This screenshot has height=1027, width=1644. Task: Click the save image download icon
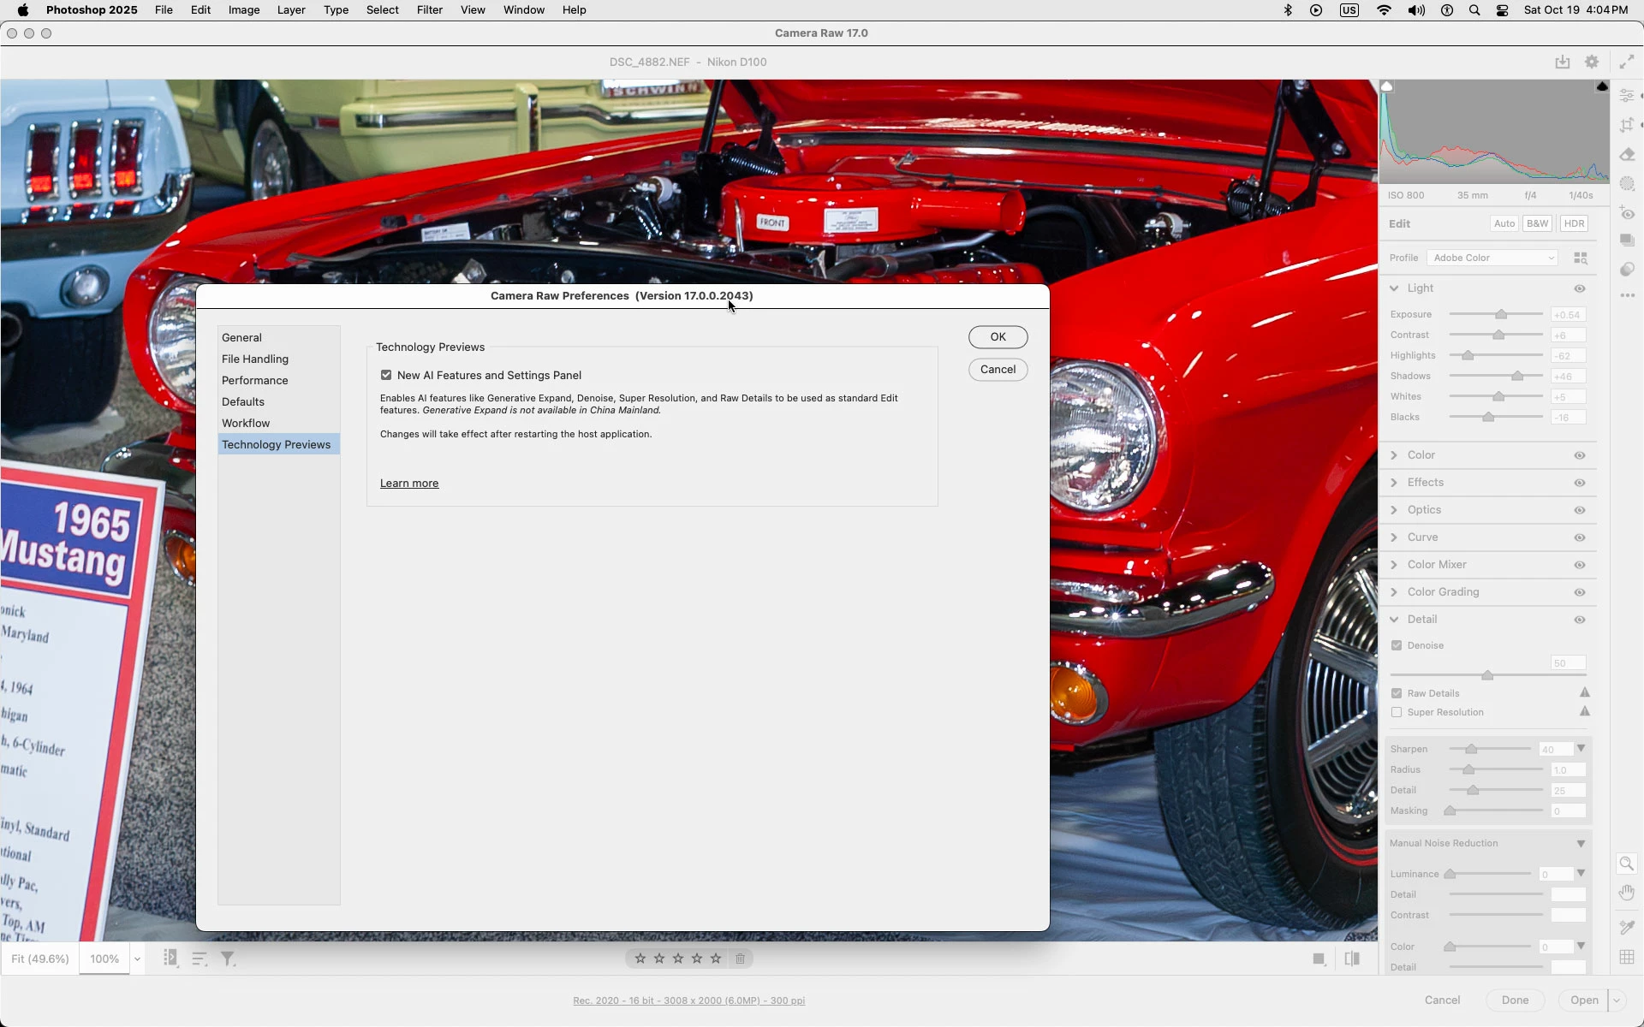click(1563, 62)
